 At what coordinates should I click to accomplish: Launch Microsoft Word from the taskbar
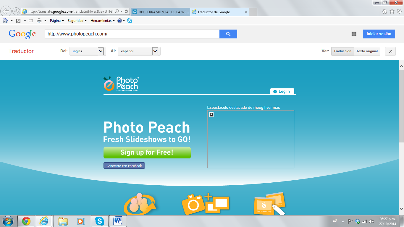(x=118, y=221)
